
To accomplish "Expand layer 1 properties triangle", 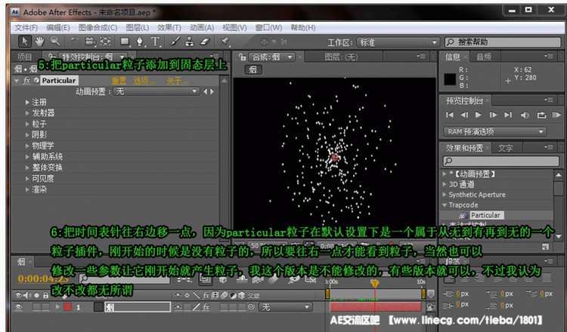I will 57,307.
